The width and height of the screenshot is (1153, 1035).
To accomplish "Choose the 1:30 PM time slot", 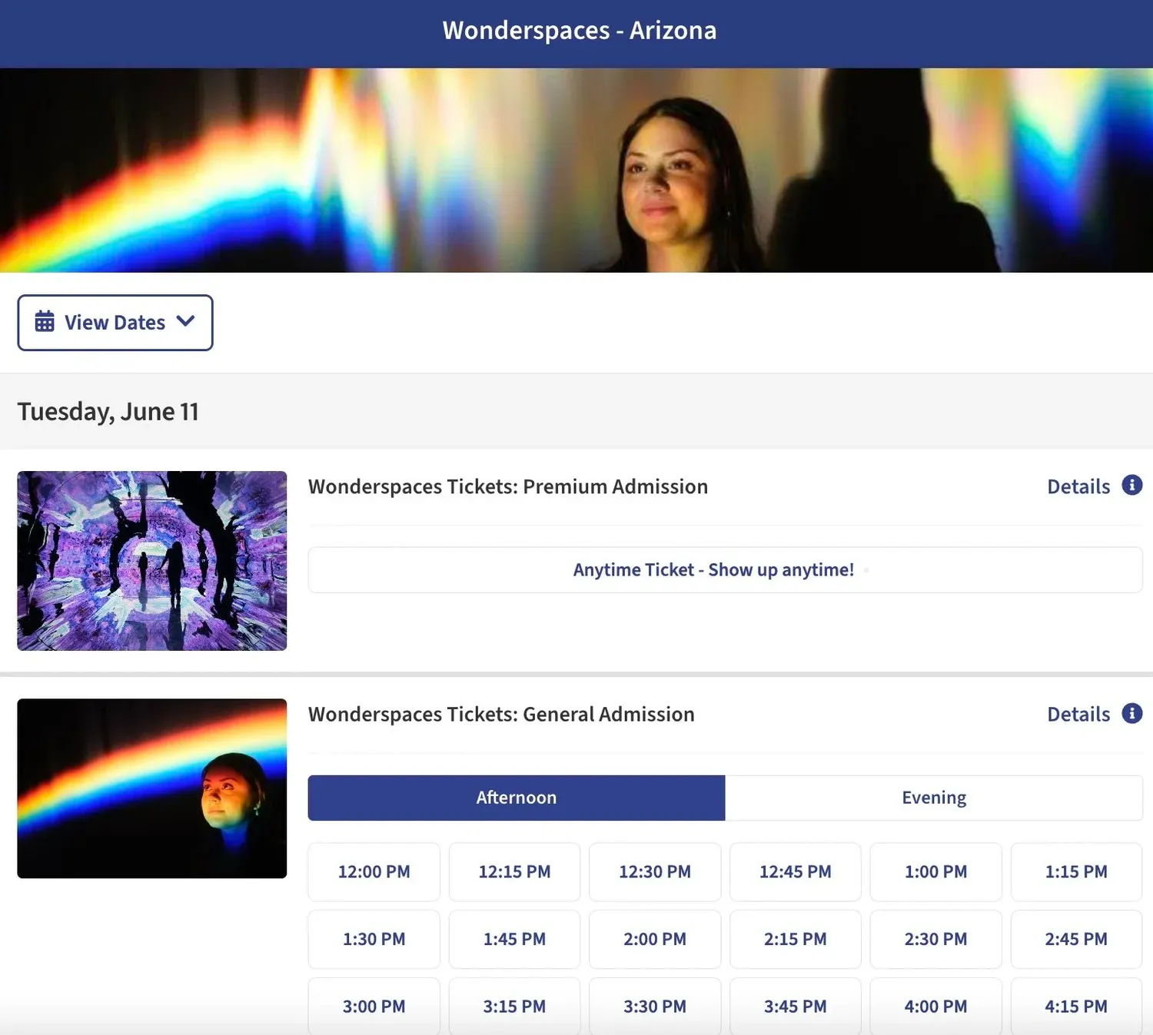I will tap(374, 939).
